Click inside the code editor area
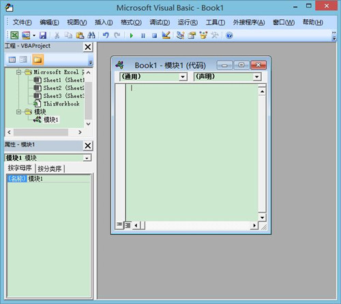The image size is (341, 304). [x=192, y=152]
